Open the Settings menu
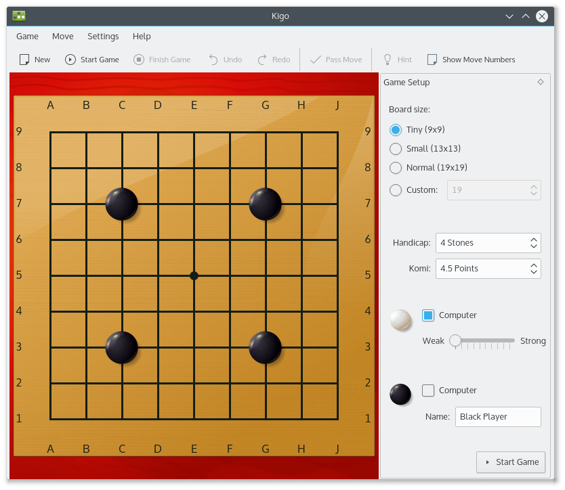 (x=103, y=37)
